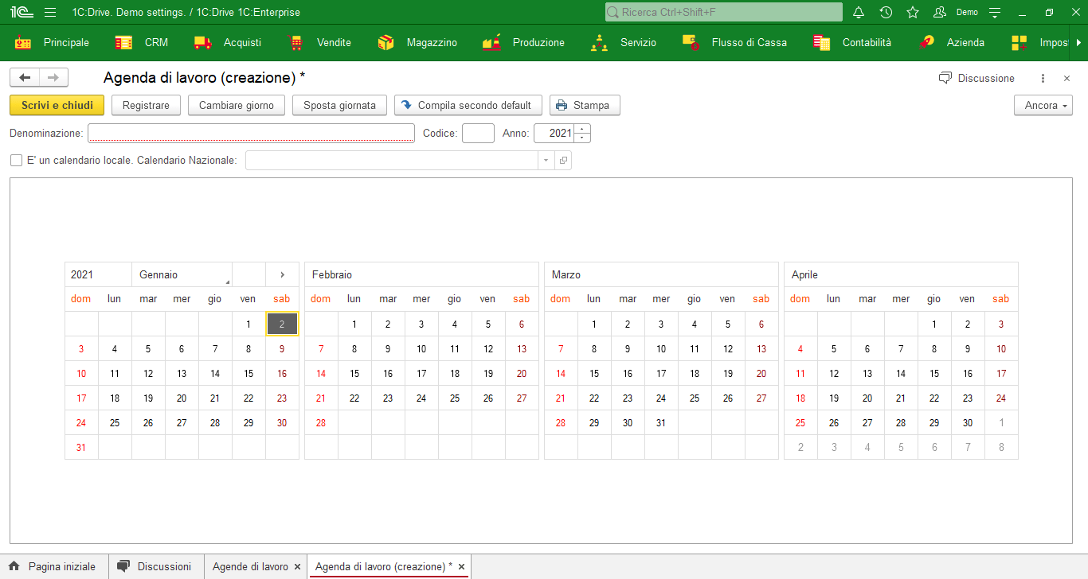
Task: Click the Azienda section icon
Action: [926, 43]
